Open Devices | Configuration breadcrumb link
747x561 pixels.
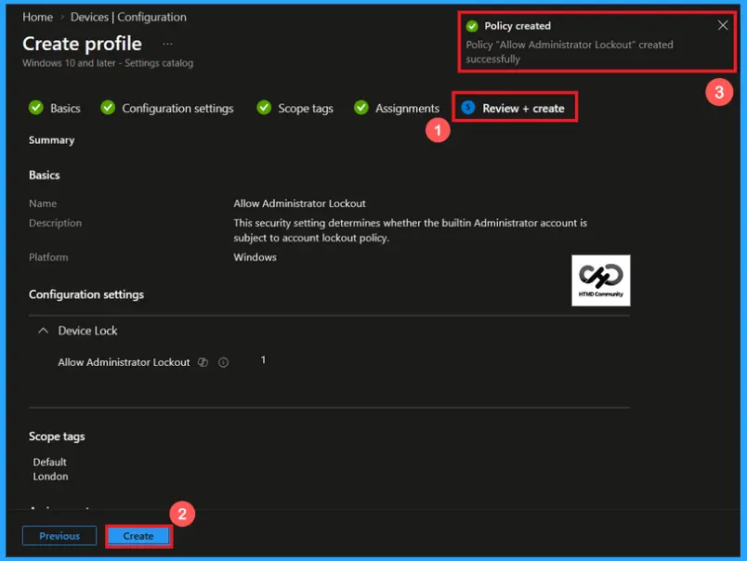coord(128,17)
